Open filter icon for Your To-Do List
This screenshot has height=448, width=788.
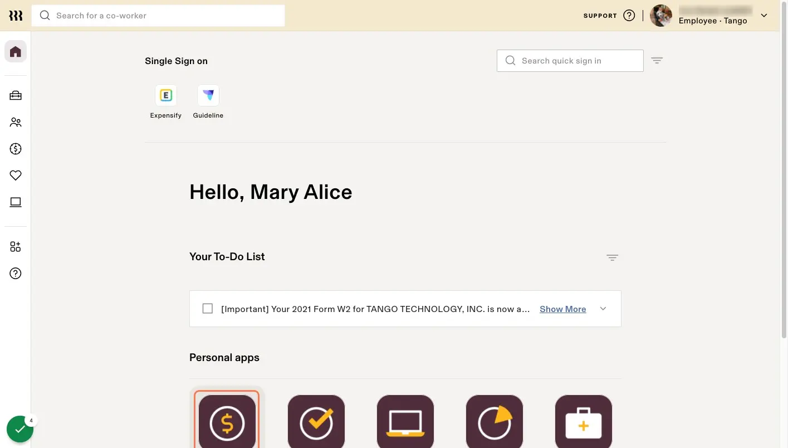613,257
